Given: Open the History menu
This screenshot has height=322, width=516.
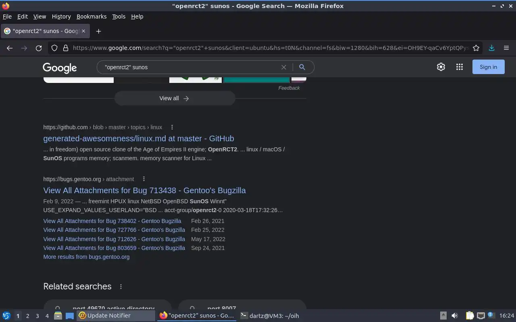Looking at the screenshot, I should point(61,17).
